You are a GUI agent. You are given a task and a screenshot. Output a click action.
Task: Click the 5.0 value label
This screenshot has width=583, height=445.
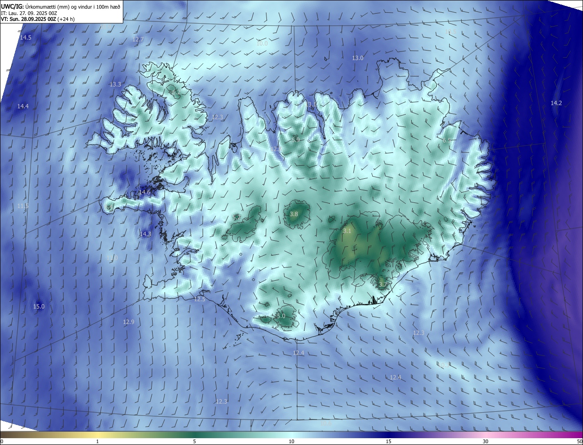click(x=281, y=316)
